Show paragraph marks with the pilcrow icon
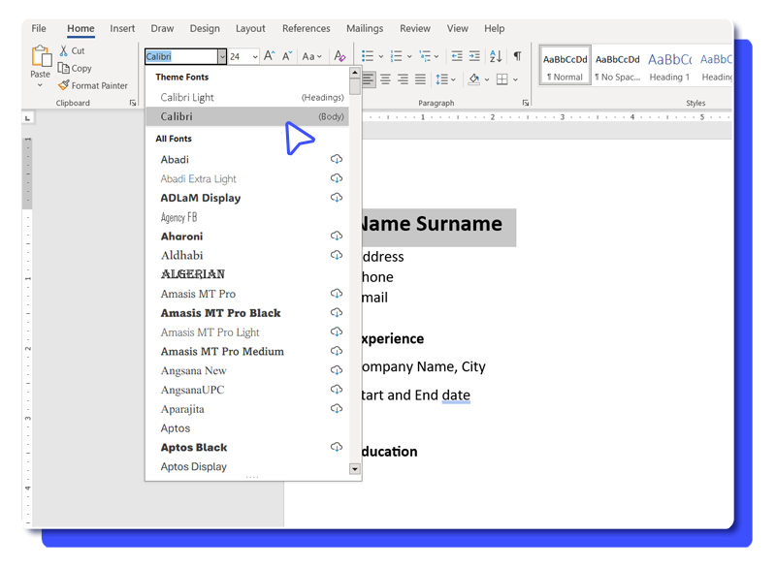 click(517, 56)
